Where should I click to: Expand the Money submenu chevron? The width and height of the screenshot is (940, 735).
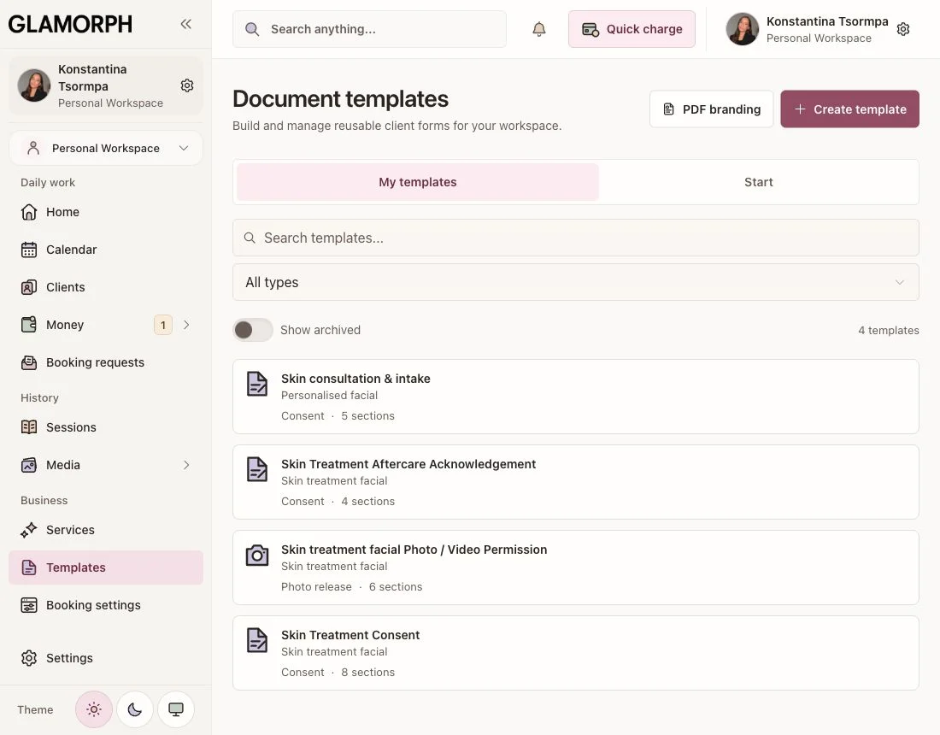(186, 325)
